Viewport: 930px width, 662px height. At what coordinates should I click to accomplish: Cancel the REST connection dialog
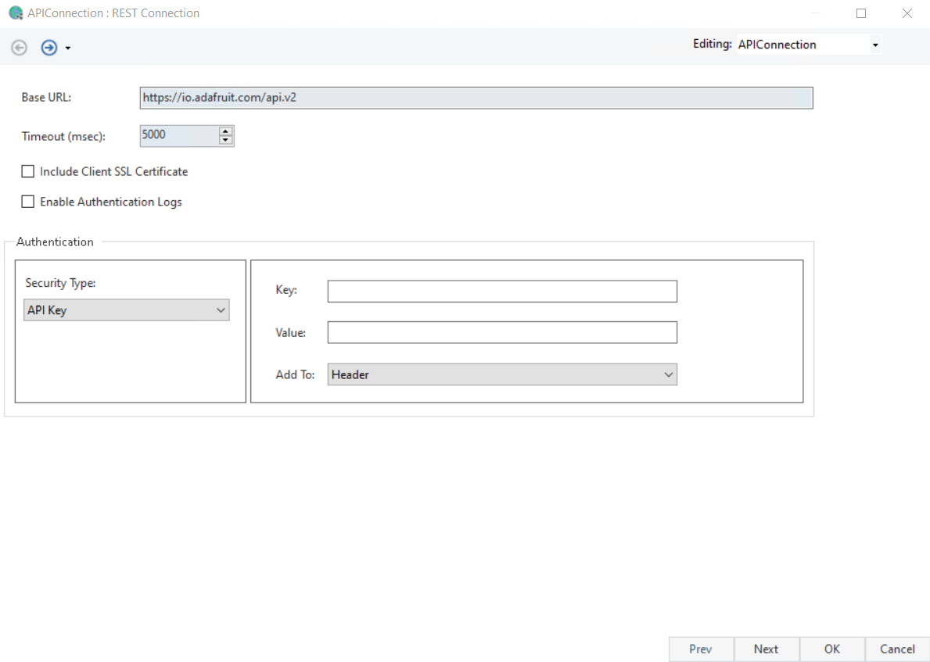click(896, 649)
